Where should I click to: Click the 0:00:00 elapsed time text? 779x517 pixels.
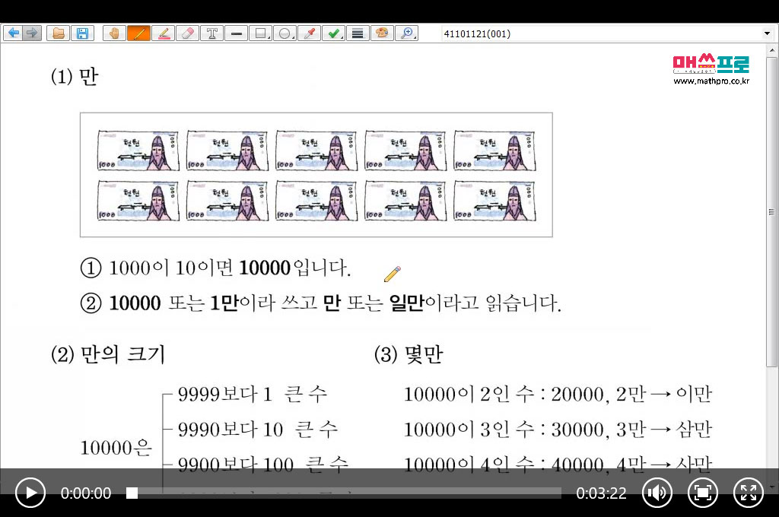[x=86, y=493]
